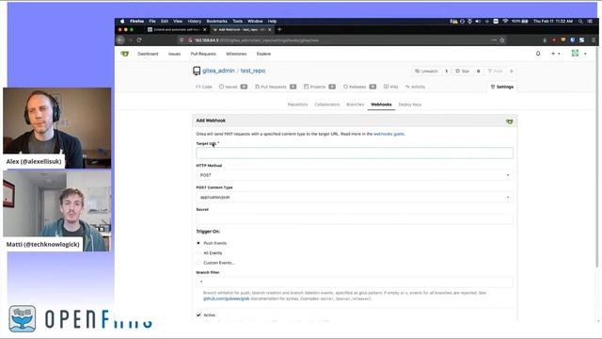This screenshot has width=602, height=339.
Task: Click the Gitea icon in Add Webhook header
Action: pos(509,121)
